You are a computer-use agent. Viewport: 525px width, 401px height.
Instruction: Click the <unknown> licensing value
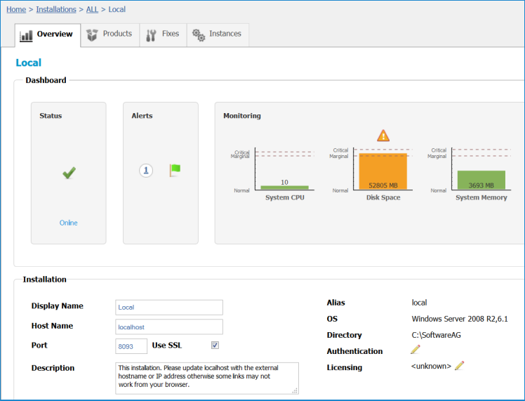pyautogui.click(x=431, y=366)
